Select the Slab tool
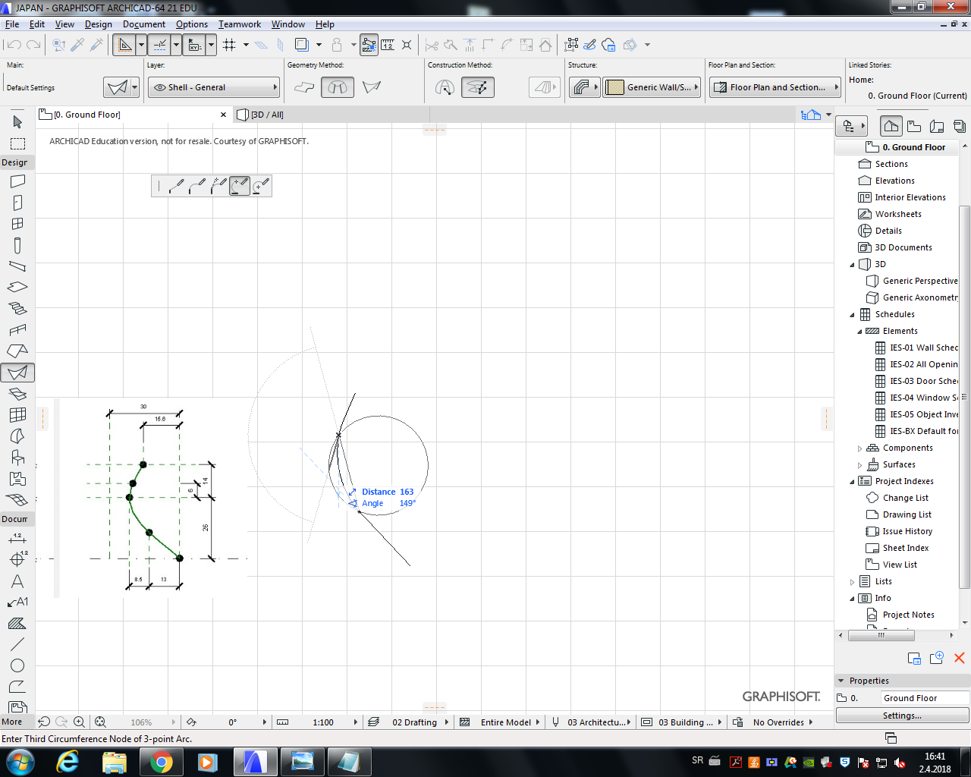Screen dimensions: 971x777 tap(17, 288)
